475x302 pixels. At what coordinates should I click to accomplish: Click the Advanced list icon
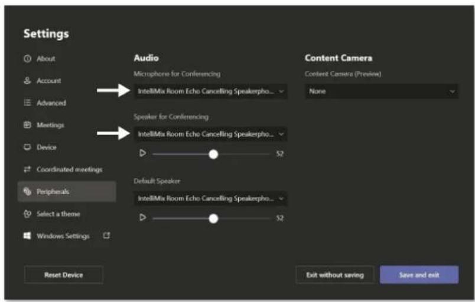click(27, 103)
